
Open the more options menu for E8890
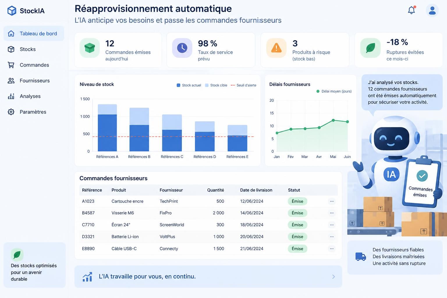click(332, 249)
